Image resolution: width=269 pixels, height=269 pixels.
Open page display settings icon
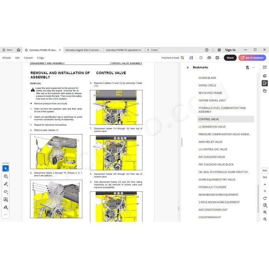click(265, 205)
